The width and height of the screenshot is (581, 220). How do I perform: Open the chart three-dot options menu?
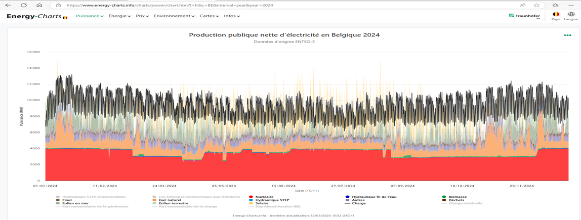(567, 35)
